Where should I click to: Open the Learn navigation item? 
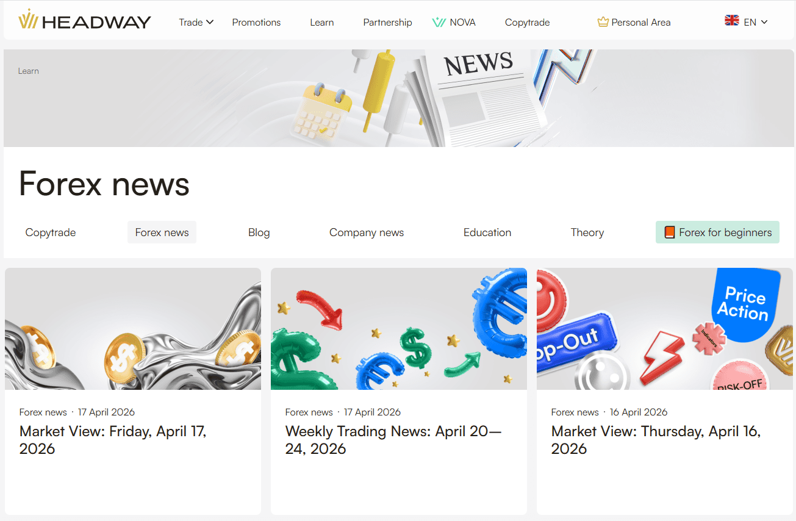[321, 23]
